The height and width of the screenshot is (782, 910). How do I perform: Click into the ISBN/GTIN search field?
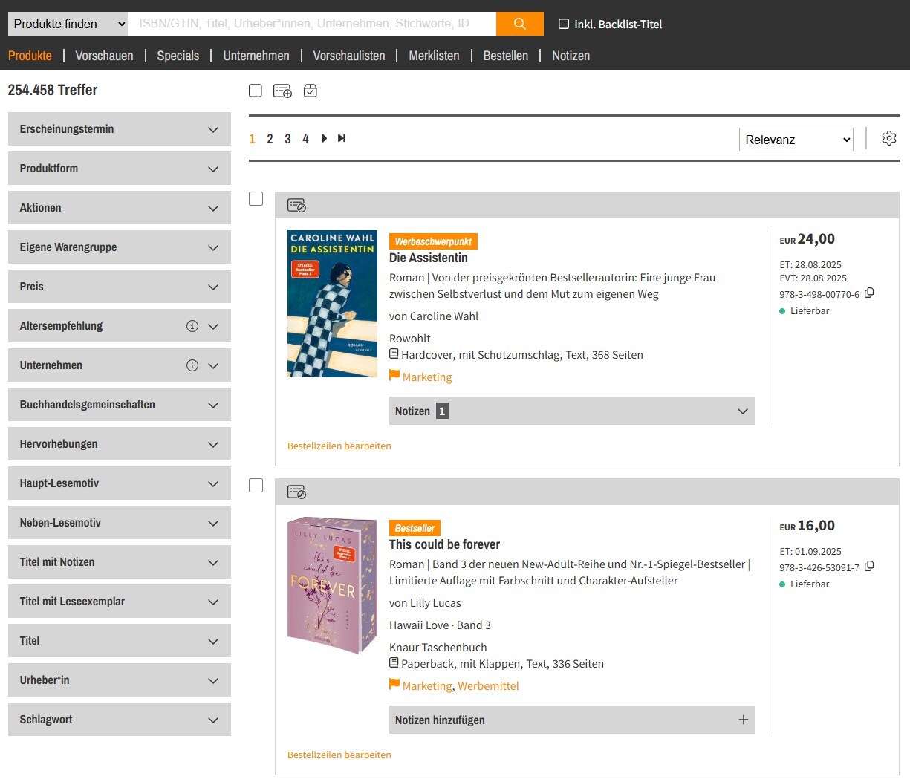click(x=312, y=24)
